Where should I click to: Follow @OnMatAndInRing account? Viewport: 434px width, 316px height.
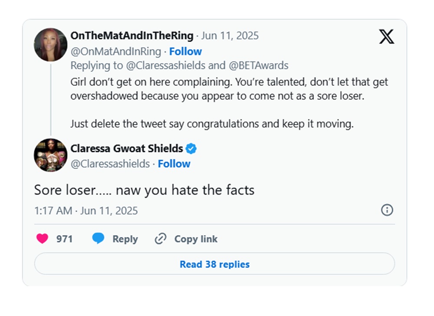click(185, 52)
